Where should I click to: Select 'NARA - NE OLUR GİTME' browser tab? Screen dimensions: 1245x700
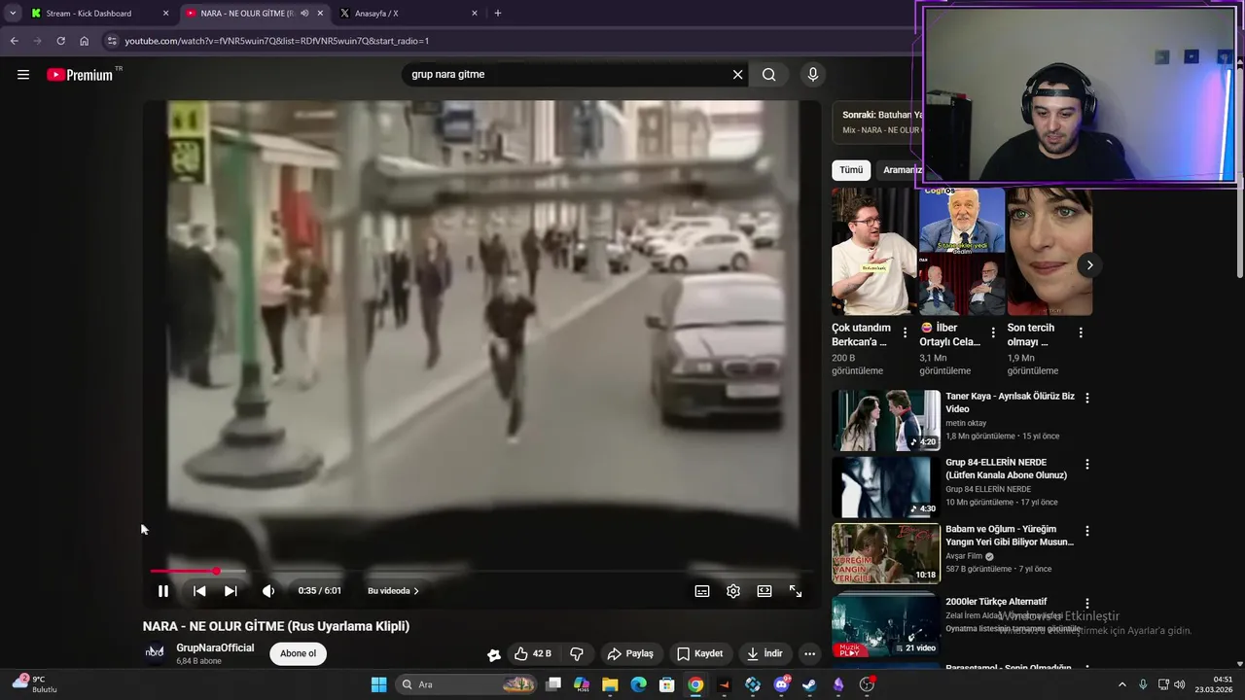coord(253,14)
